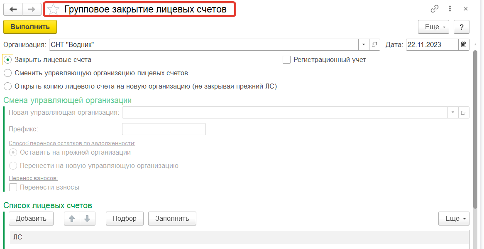Open the three-dot form menu
This screenshot has width=484, height=249.
click(450, 9)
